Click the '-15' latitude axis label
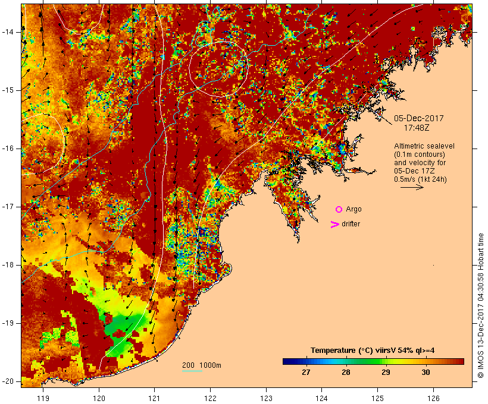Screen dimensions: 488x404 tap(8, 90)
